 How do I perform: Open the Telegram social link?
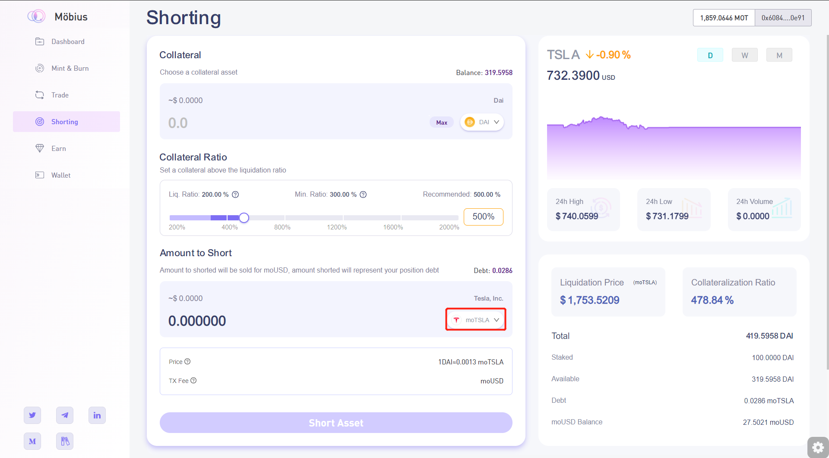tap(65, 415)
